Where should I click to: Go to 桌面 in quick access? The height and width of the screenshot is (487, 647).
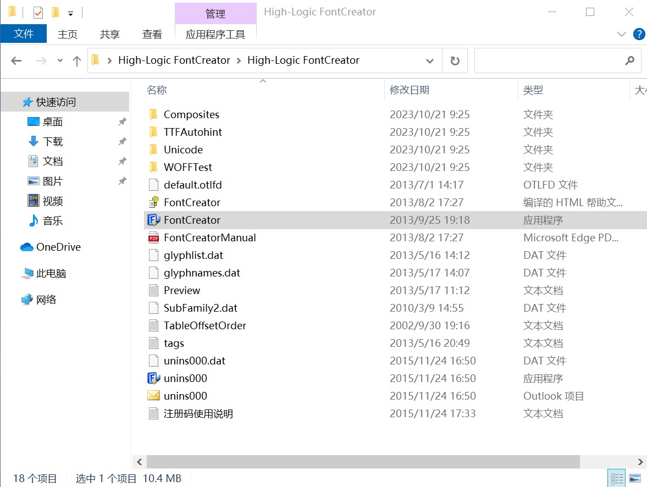coord(45,122)
